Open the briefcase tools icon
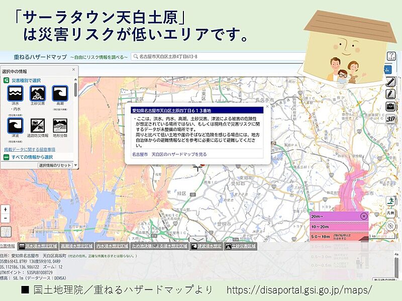 click(x=390, y=107)
